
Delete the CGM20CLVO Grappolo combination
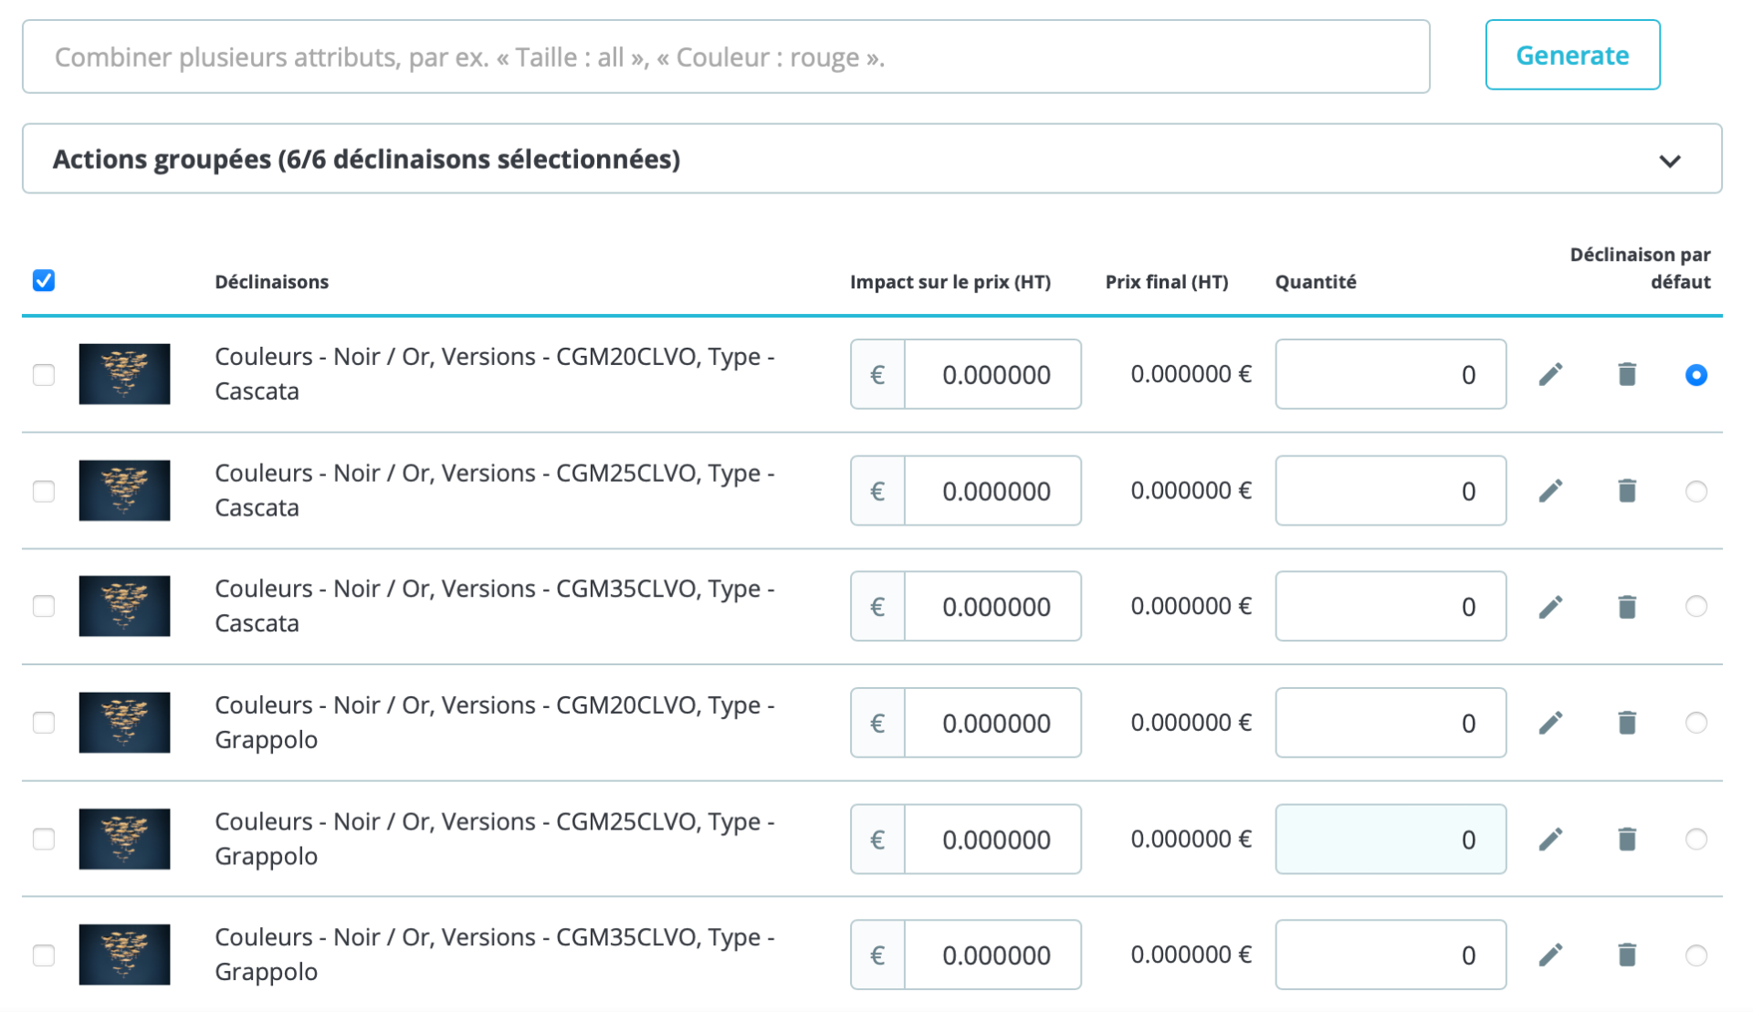click(x=1627, y=723)
